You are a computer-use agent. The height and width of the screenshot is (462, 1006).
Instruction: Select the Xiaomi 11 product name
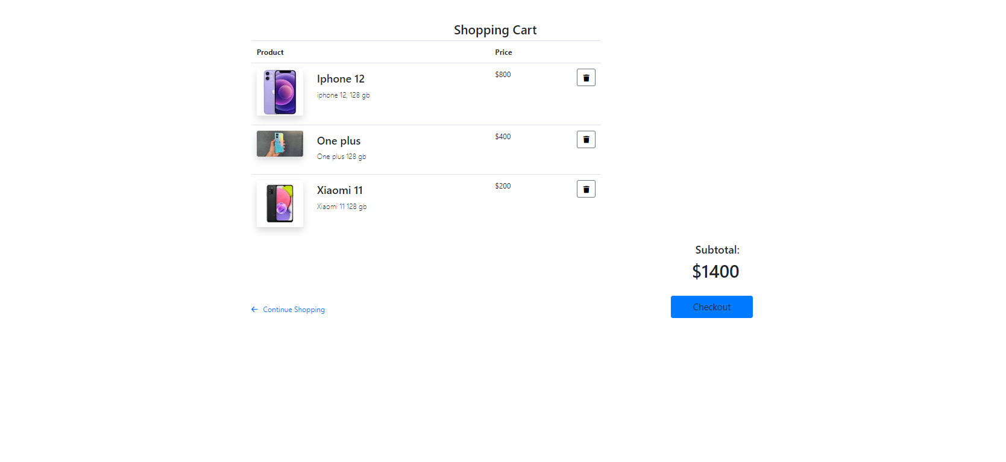point(339,190)
